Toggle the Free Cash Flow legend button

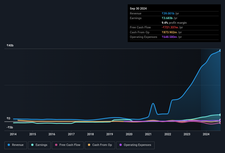68,145
